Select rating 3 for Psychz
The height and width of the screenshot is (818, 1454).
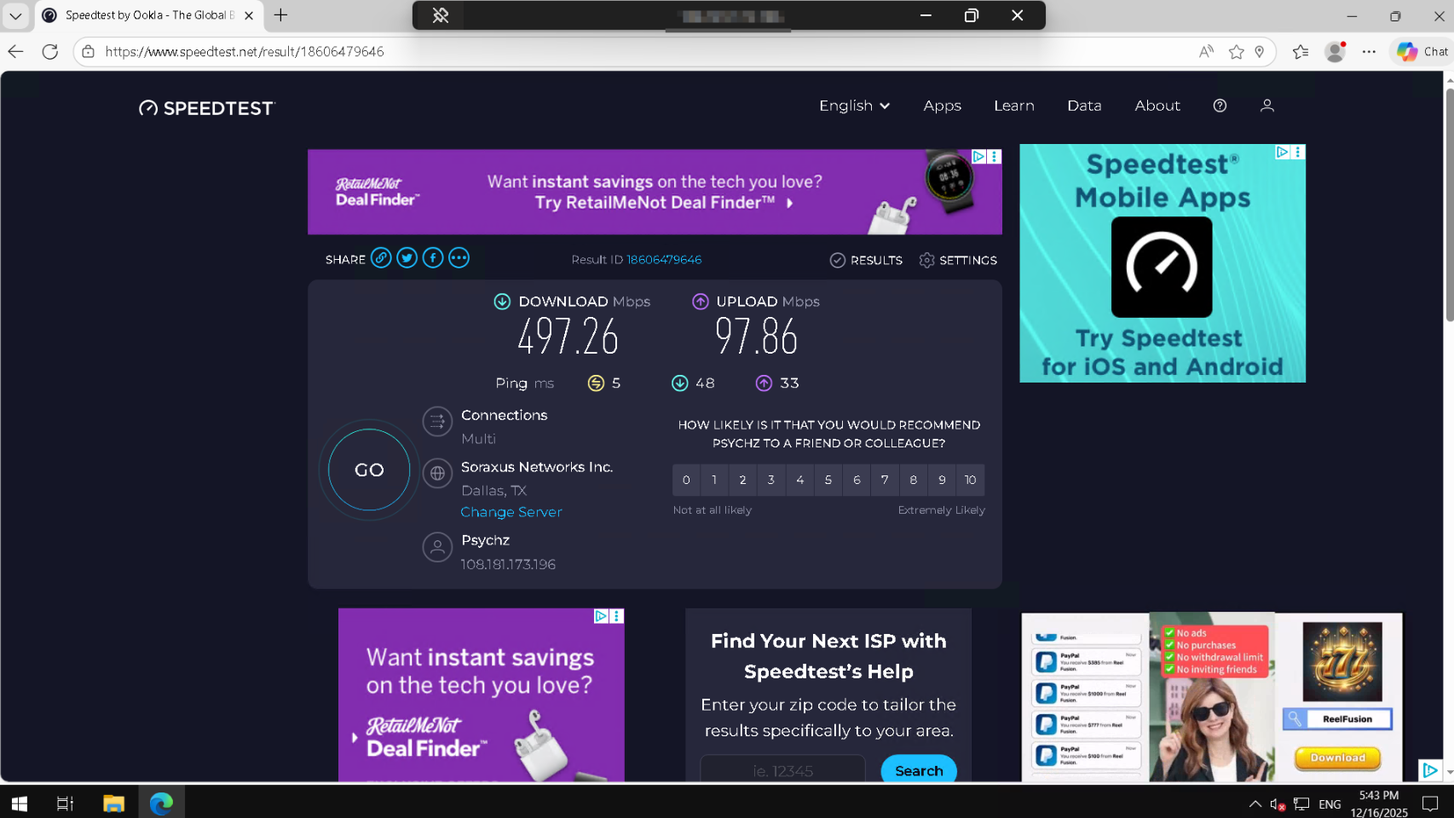pyautogui.click(x=771, y=480)
